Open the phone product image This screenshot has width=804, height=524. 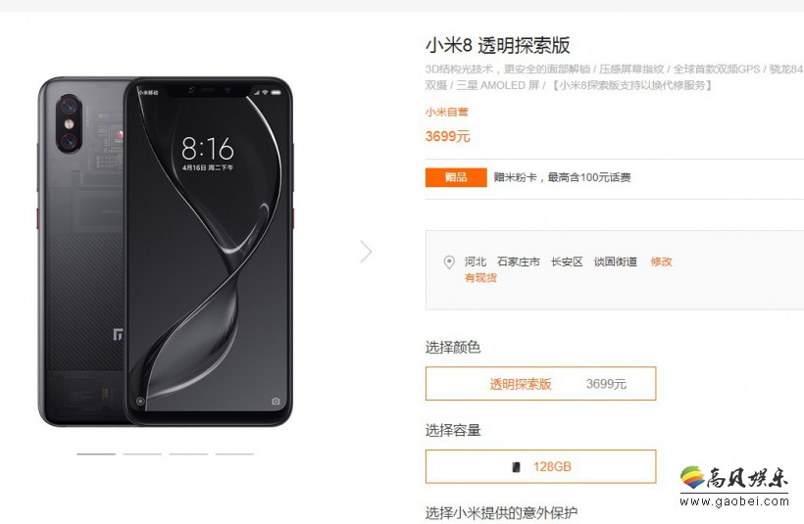point(165,252)
